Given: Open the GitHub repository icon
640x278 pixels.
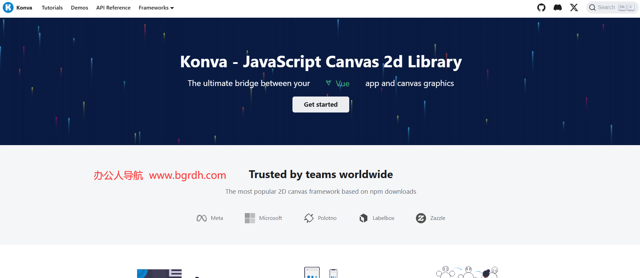Looking at the screenshot, I should tap(541, 7).
